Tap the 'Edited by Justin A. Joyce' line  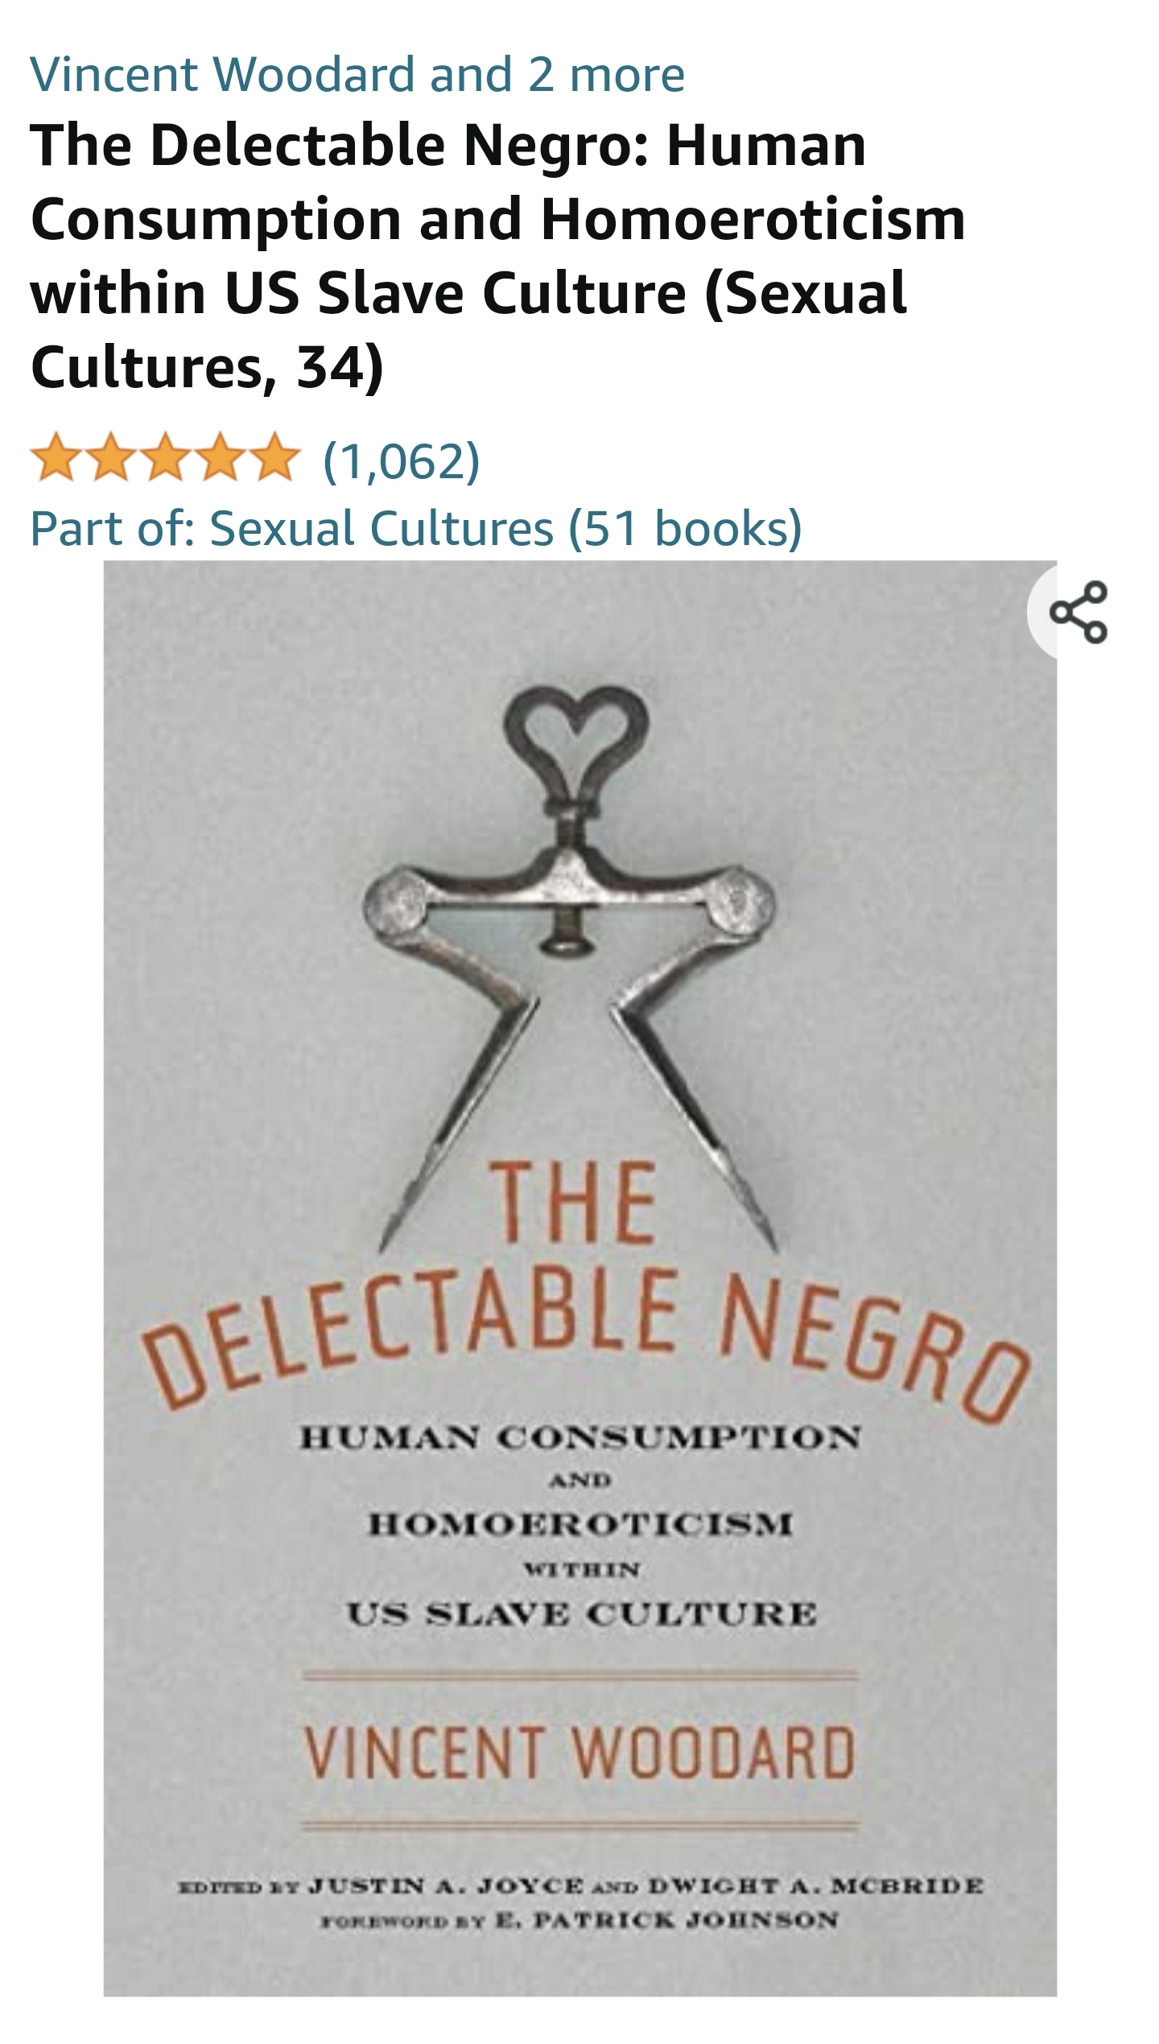click(580, 1885)
